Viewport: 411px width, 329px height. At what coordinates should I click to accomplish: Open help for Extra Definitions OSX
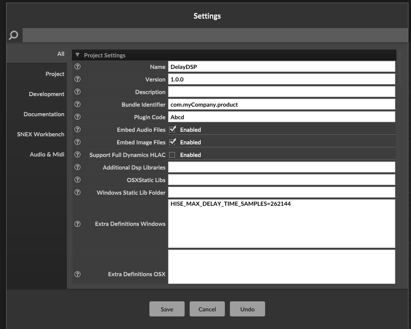pos(77,274)
